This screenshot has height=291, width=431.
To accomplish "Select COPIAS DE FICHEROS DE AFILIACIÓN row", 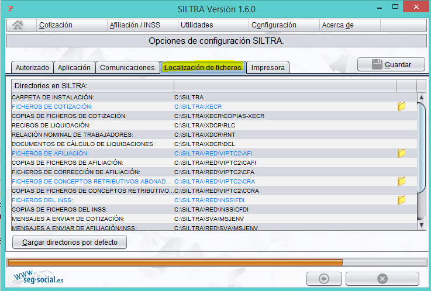I will 214,162.
